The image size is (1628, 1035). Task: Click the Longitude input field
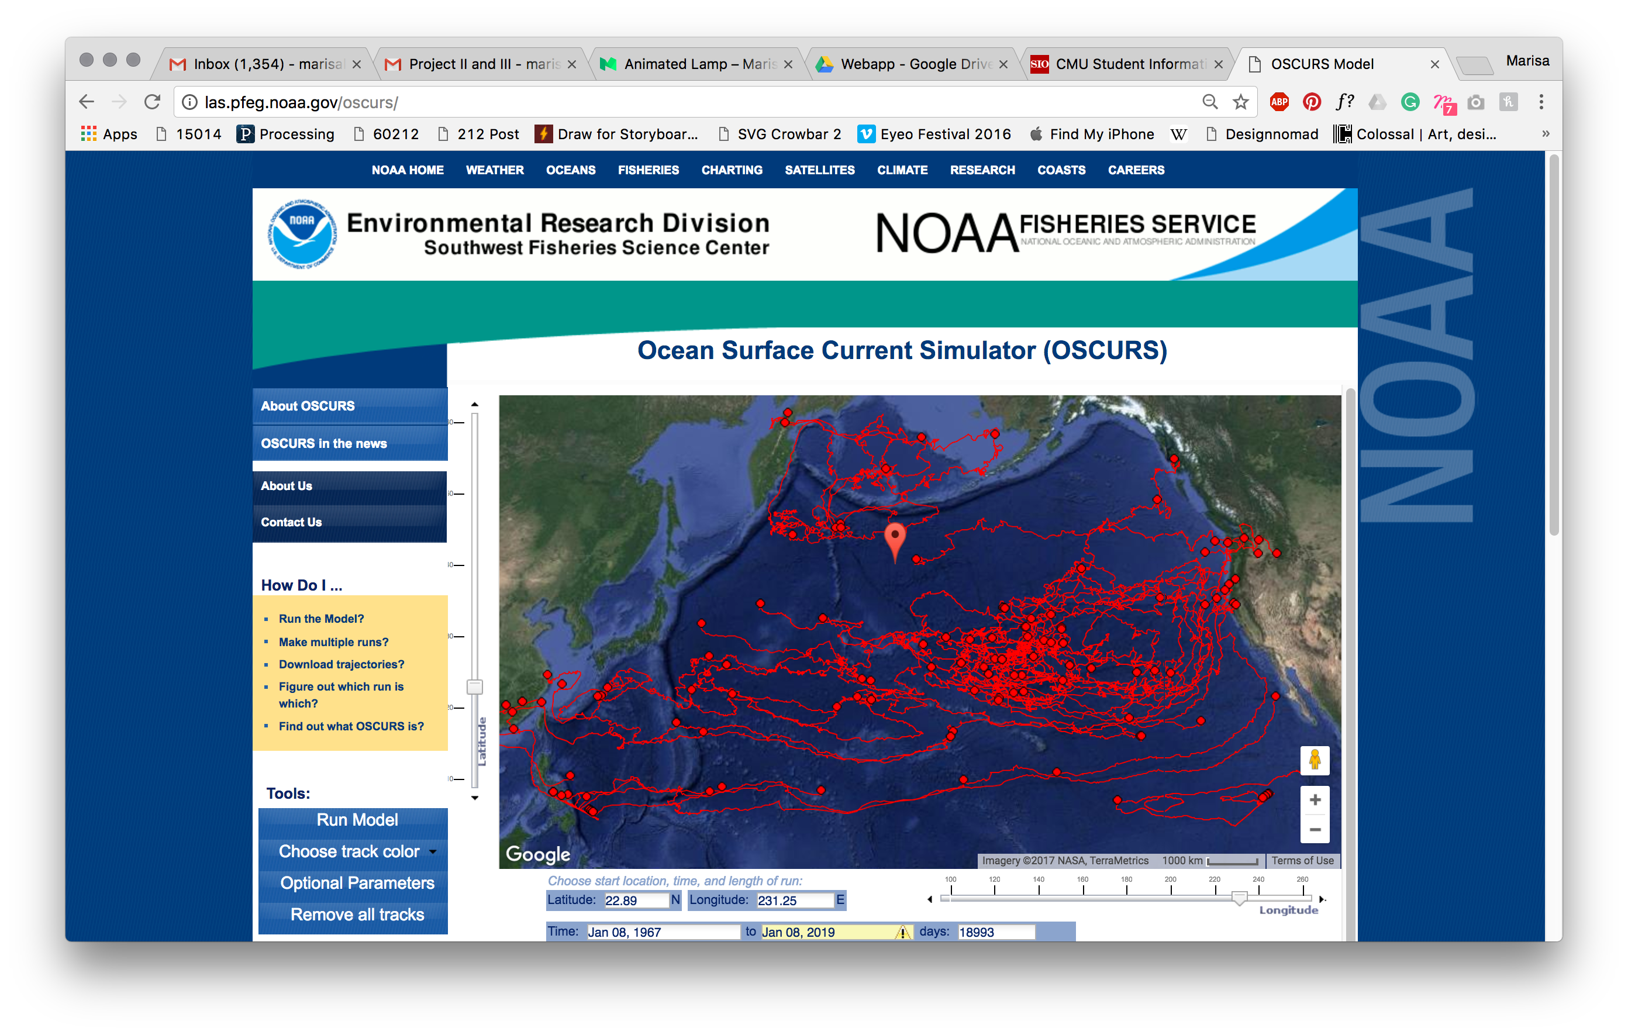point(795,901)
